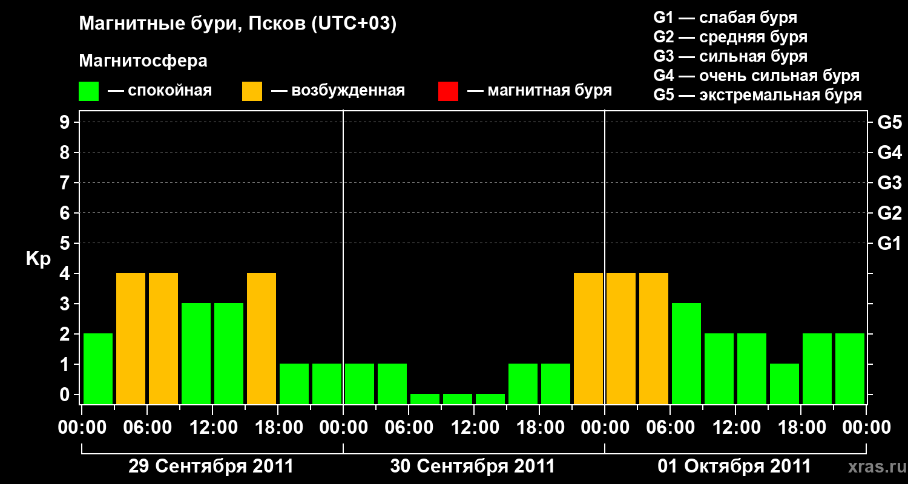This screenshot has width=908, height=484.
Task: Select 29 Сентября 09:00–12:00 green bar
Action: [196, 353]
